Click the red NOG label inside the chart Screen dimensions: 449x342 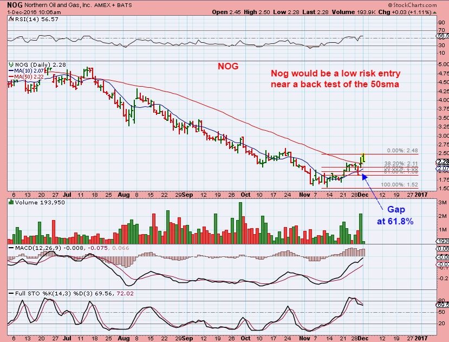[227, 66]
